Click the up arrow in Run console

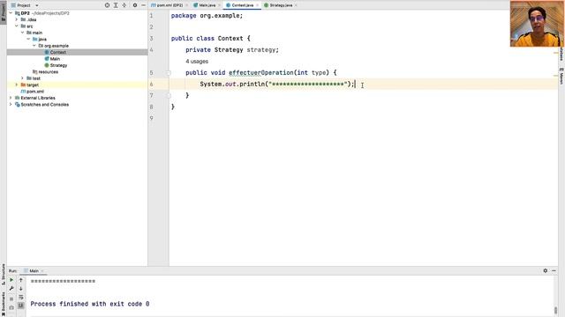[x=21, y=280]
